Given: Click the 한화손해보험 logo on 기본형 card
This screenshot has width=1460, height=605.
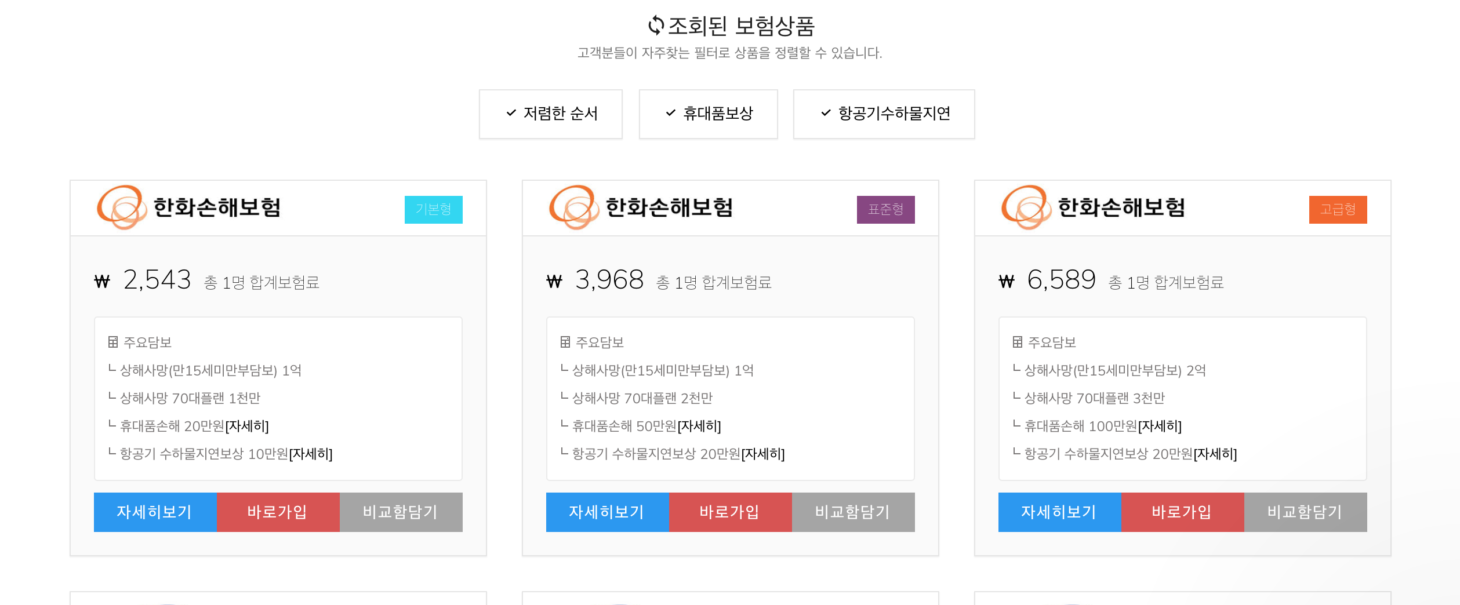Looking at the screenshot, I should [190, 207].
